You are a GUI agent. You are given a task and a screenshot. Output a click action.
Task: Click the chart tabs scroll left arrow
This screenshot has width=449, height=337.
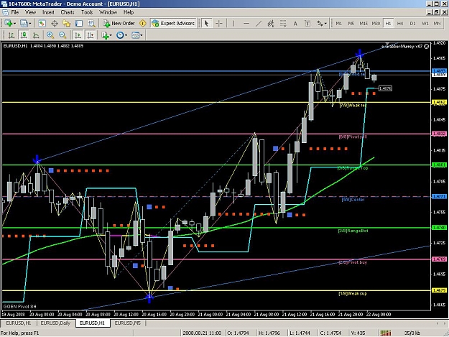[438, 323]
